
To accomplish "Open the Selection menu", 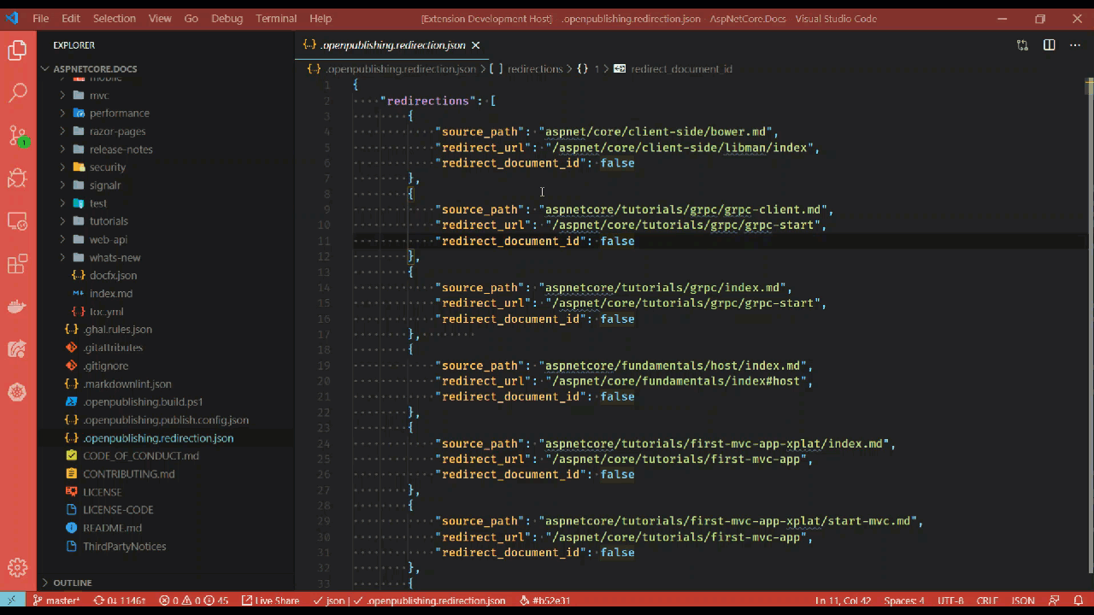I will point(114,18).
